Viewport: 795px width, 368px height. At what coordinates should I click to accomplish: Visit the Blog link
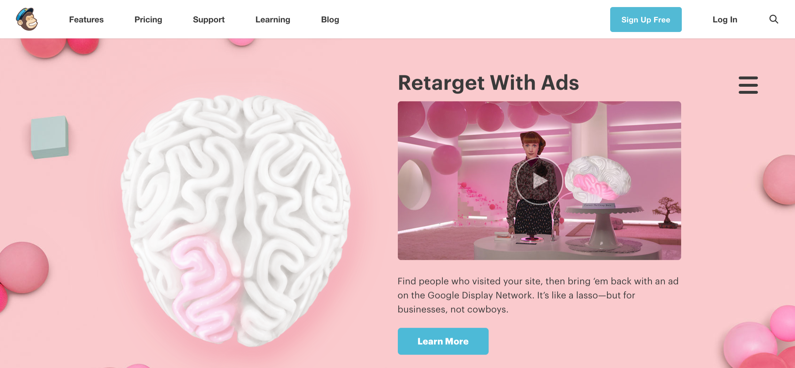(330, 20)
